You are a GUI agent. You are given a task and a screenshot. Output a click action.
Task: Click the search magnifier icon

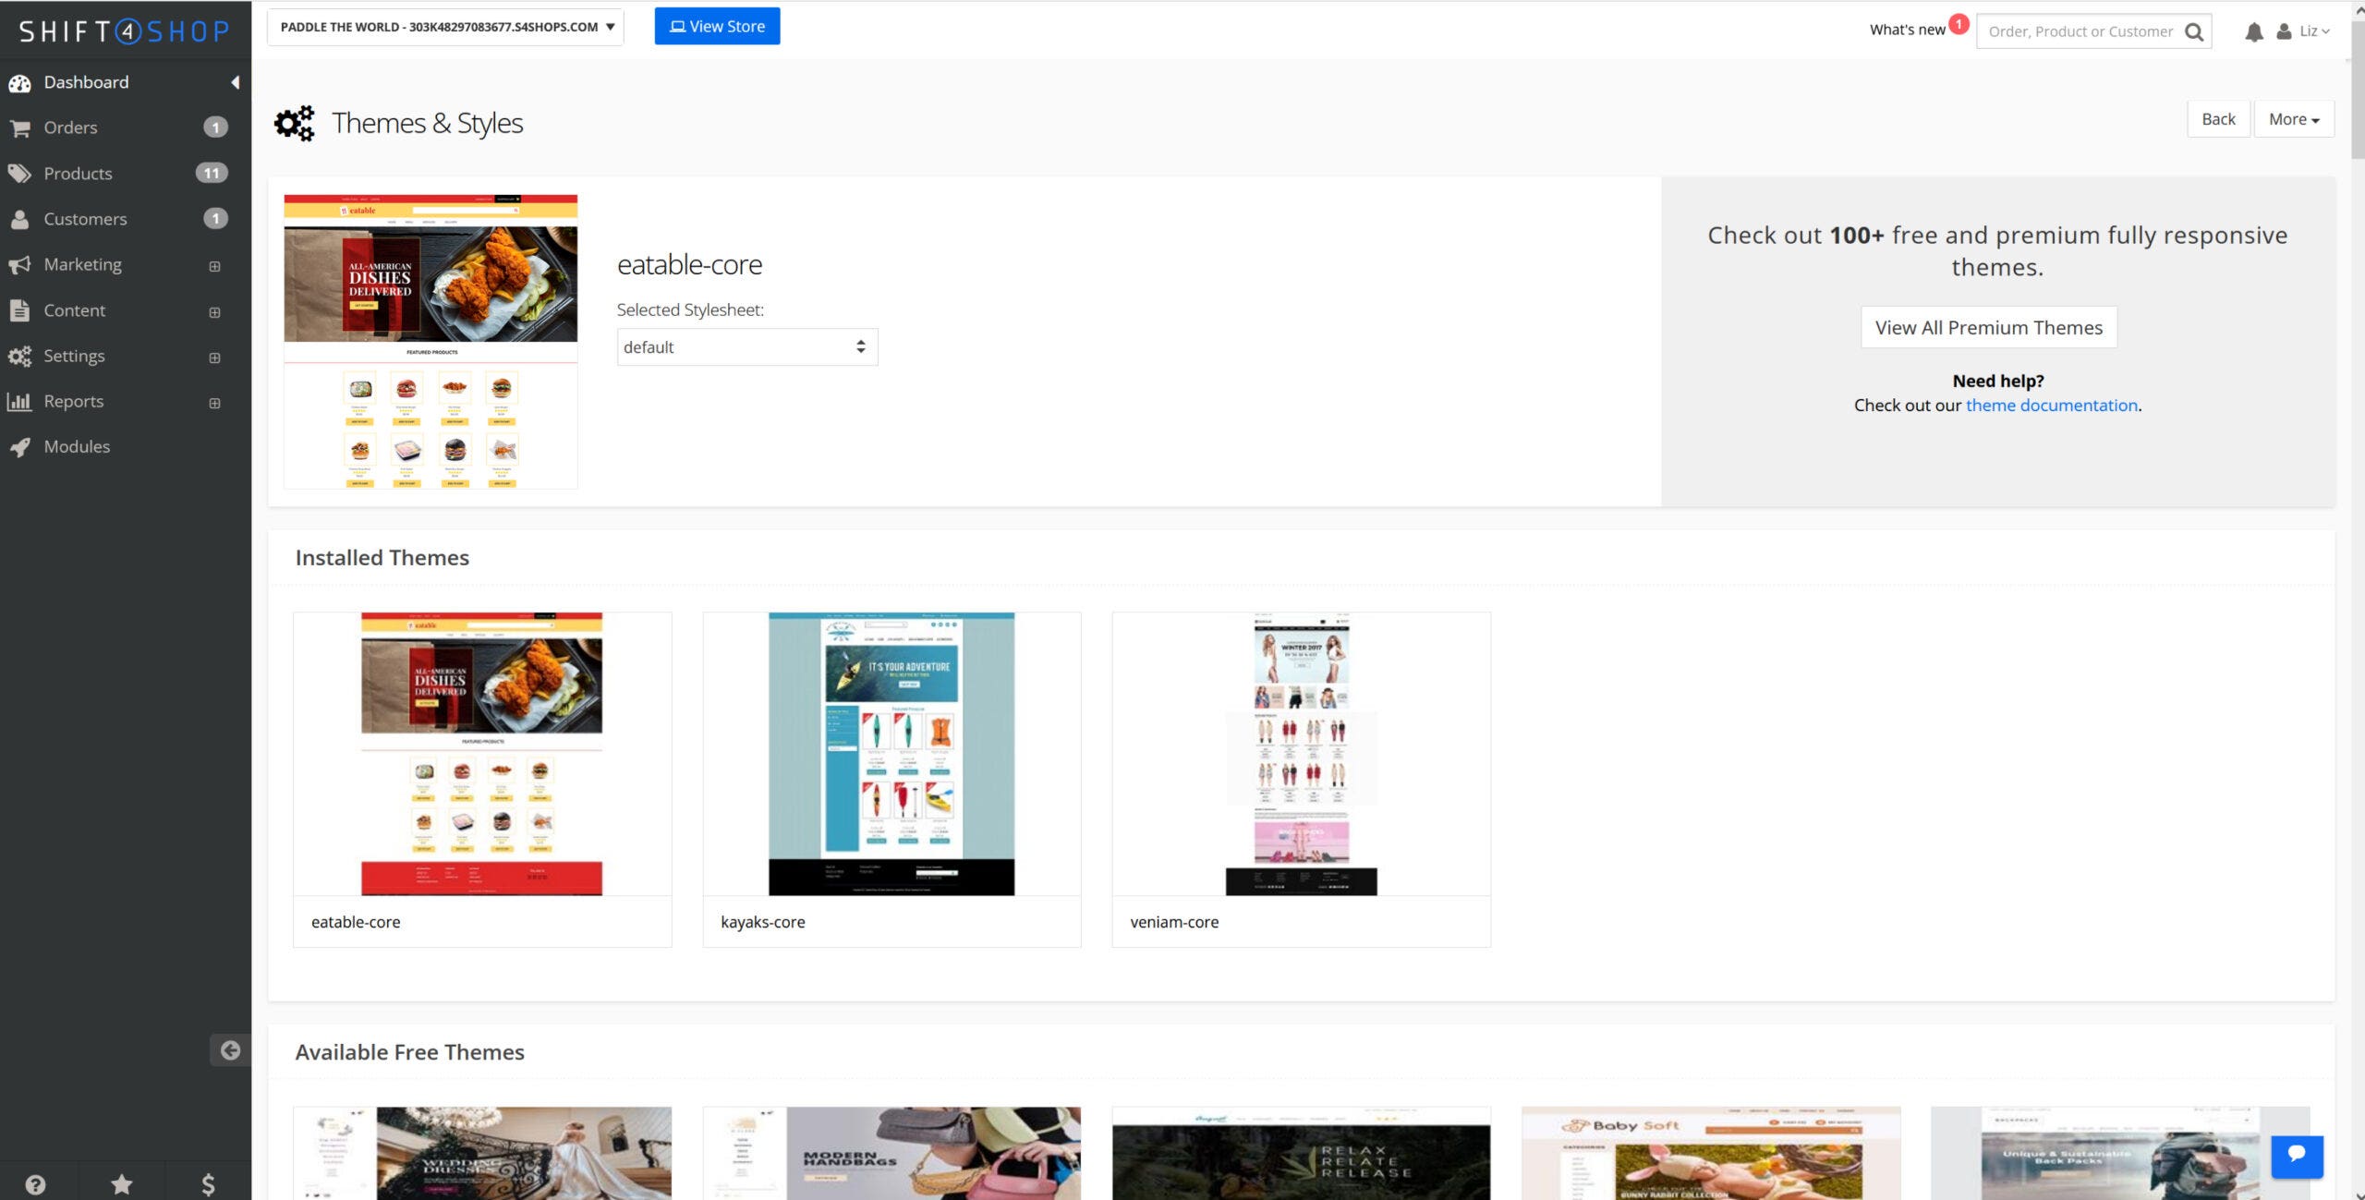click(2193, 32)
